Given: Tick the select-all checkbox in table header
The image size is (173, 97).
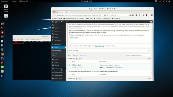Looking at the screenshot, I should (70, 62).
